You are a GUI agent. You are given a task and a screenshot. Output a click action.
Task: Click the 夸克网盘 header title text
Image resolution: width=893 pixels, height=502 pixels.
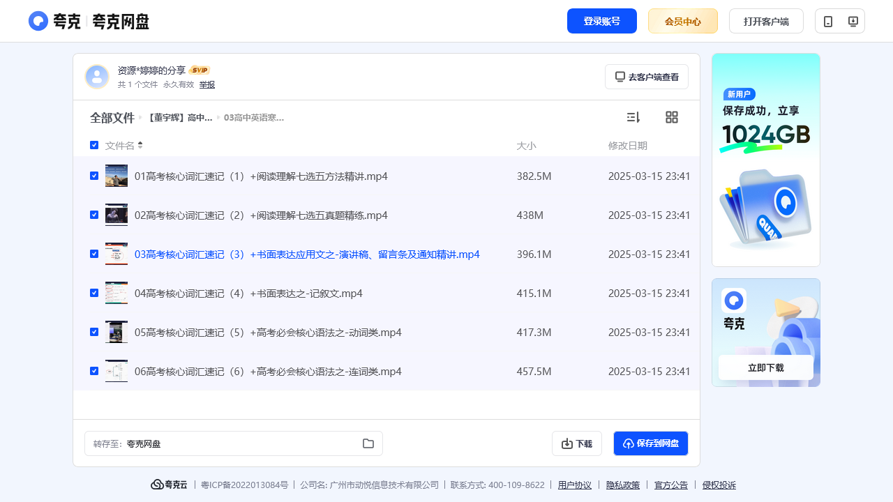click(121, 21)
